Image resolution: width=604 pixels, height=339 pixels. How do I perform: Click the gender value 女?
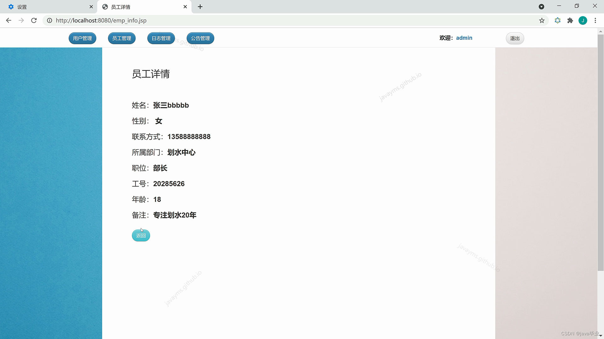click(x=159, y=121)
